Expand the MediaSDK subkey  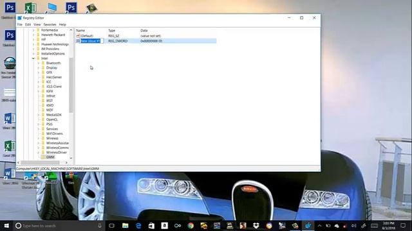click(x=39, y=115)
